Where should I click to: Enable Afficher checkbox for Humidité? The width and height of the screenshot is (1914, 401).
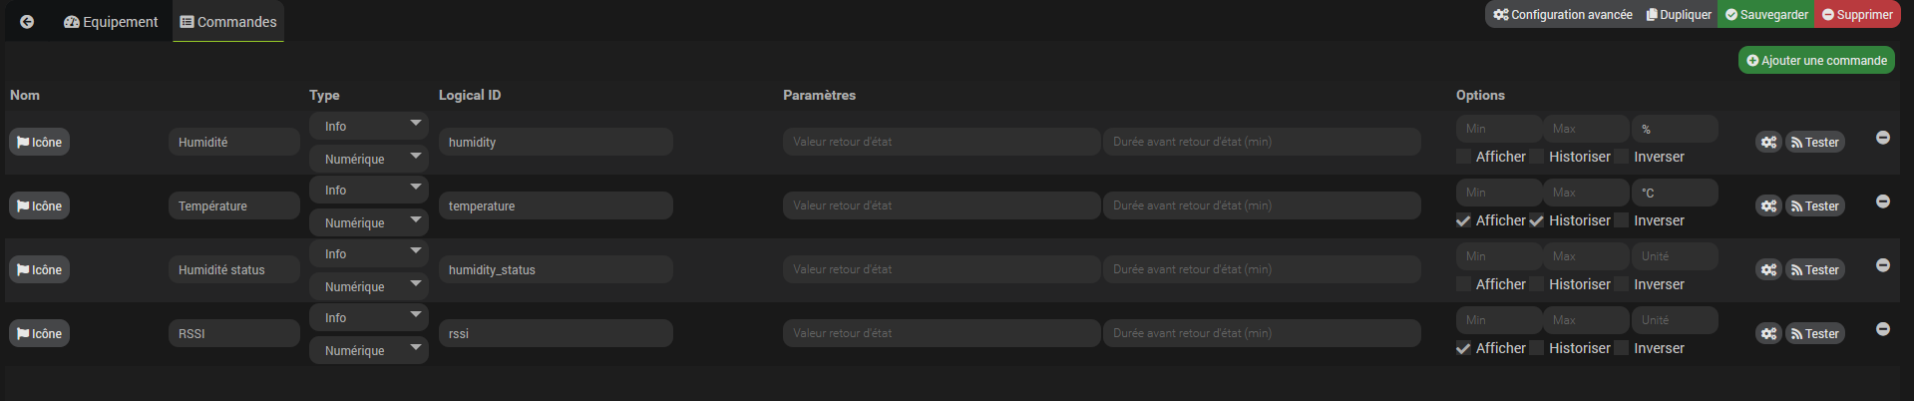click(x=1463, y=157)
